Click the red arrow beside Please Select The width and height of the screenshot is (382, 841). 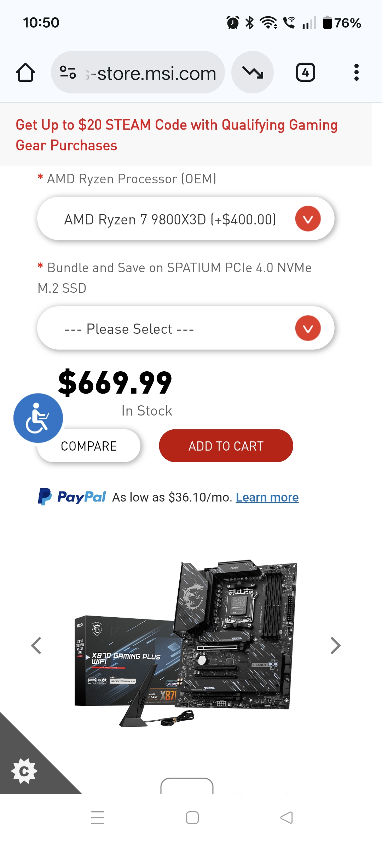coord(308,328)
